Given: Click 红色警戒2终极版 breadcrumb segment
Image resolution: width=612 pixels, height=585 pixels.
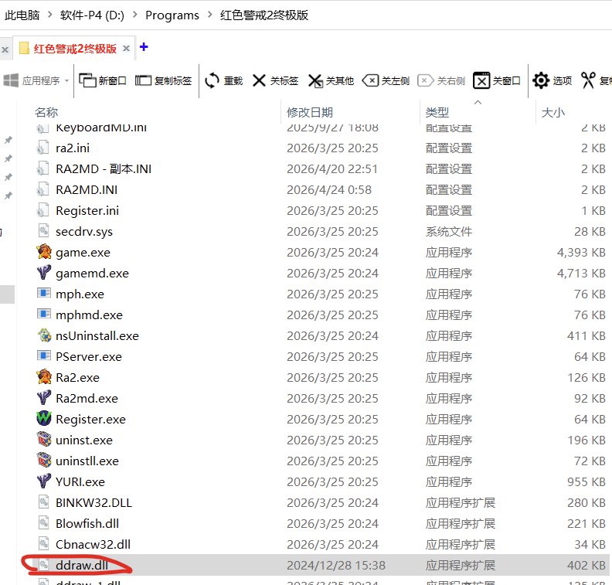Looking at the screenshot, I should pos(264,15).
